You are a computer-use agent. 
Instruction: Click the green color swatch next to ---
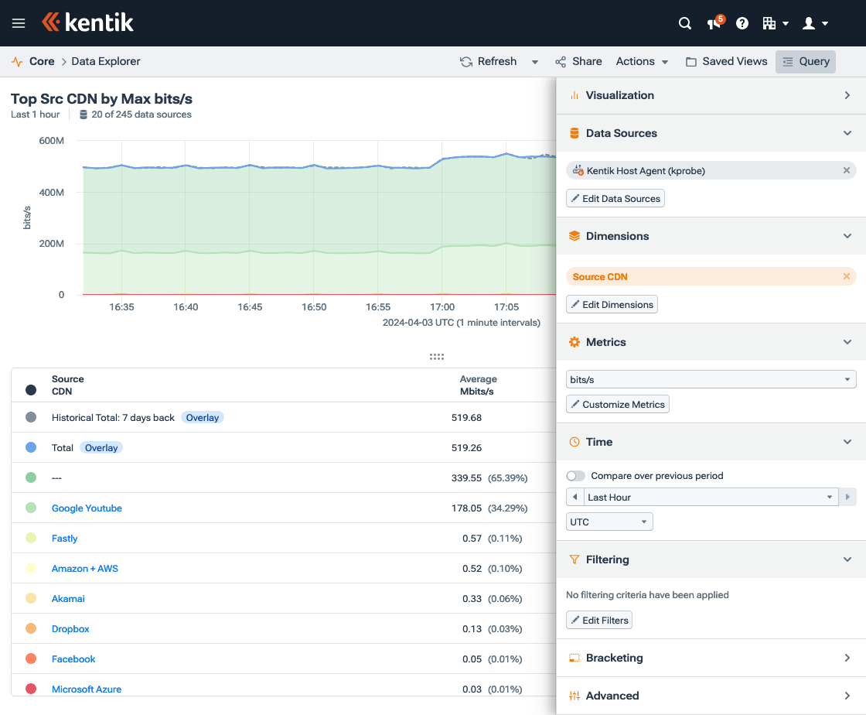click(x=29, y=477)
